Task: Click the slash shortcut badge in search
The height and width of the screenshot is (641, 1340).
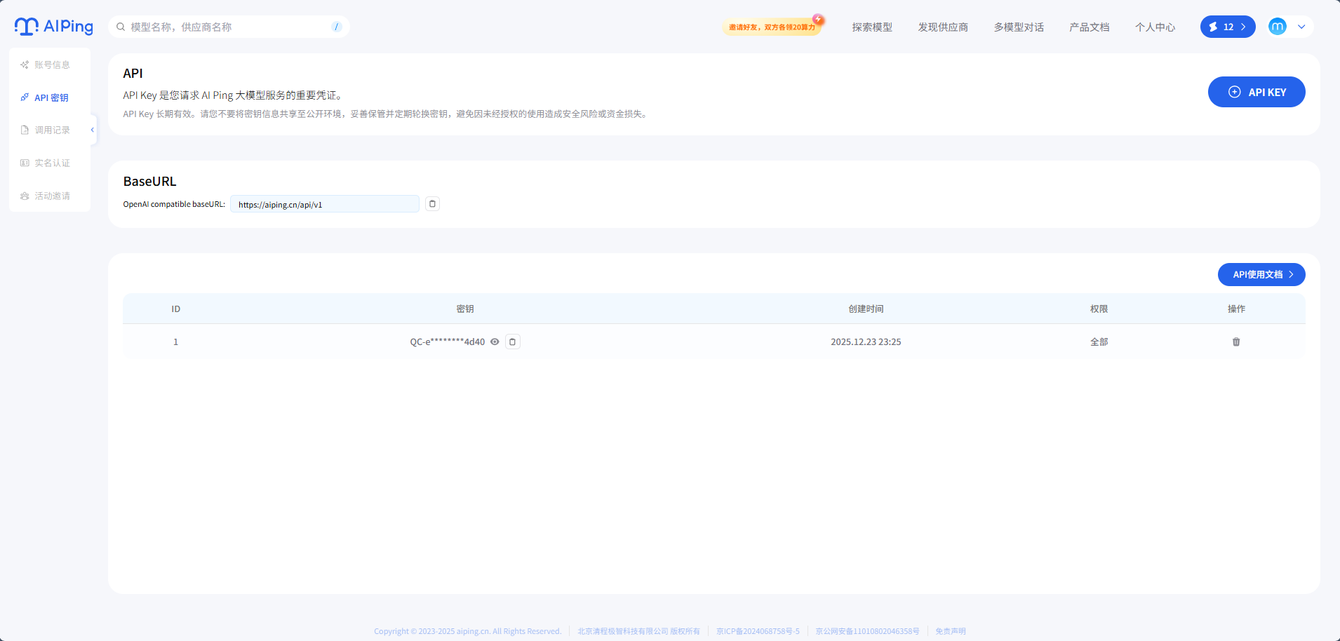Action: [x=337, y=27]
